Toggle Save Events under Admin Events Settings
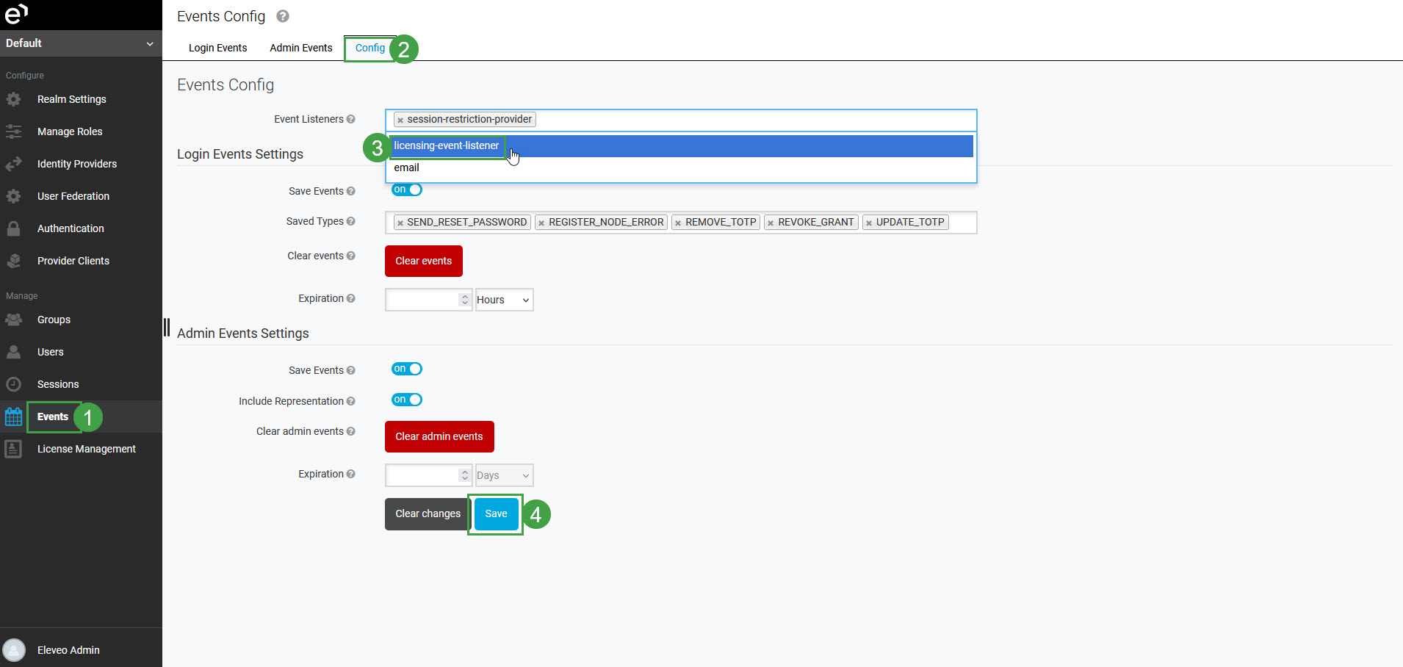This screenshot has height=667, width=1403. (x=407, y=369)
